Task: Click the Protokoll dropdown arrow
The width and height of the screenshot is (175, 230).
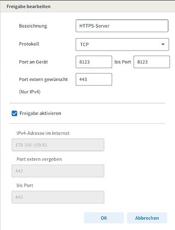Action: tap(163, 45)
